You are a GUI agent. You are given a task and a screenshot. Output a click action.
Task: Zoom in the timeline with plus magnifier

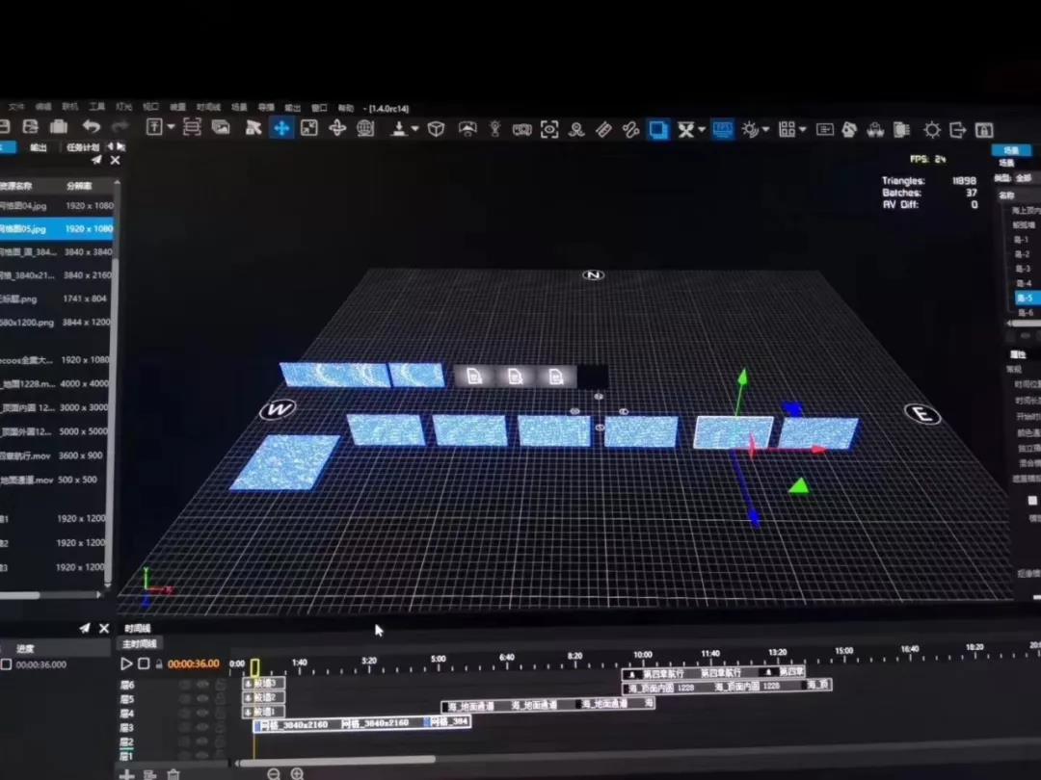click(x=297, y=774)
